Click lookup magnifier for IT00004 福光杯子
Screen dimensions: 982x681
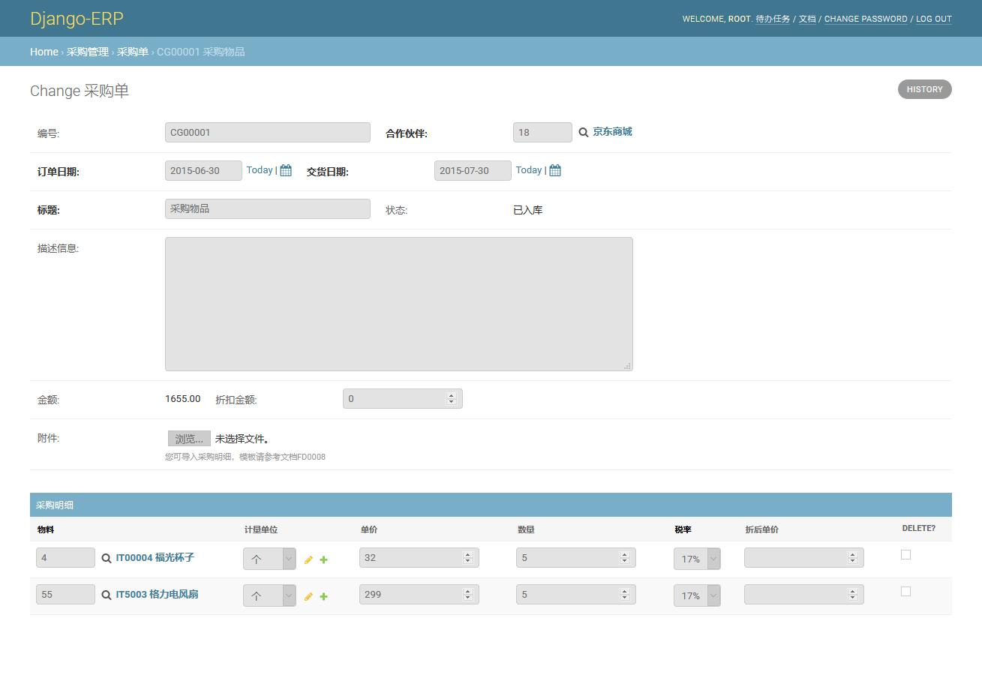pyautogui.click(x=107, y=559)
